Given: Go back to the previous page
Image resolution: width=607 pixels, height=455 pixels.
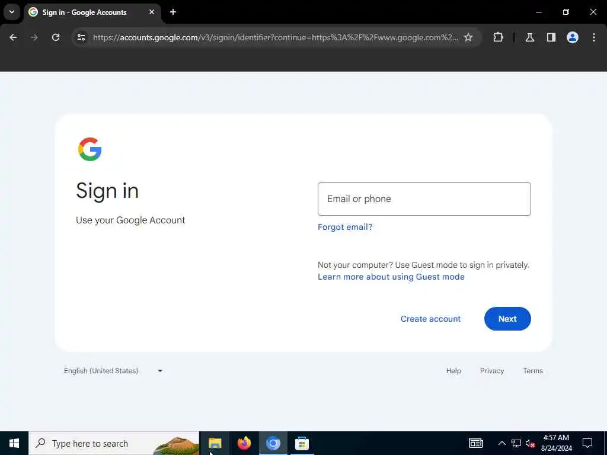Looking at the screenshot, I should 13,37.
